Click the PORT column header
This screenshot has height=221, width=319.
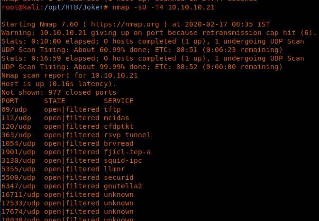pyautogui.click(x=10, y=101)
